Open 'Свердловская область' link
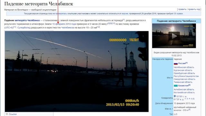This screenshot has width=206, height=116. tap(184, 79)
